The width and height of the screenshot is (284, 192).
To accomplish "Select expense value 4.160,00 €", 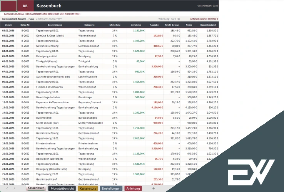I will pyautogui.click(x=157, y=108).
